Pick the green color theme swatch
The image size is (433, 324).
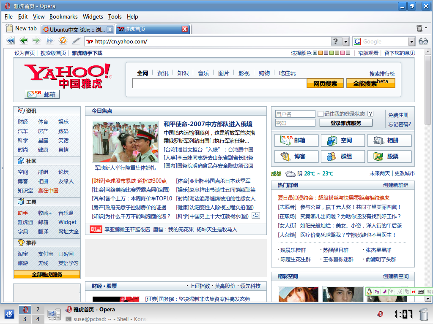pos(332,53)
